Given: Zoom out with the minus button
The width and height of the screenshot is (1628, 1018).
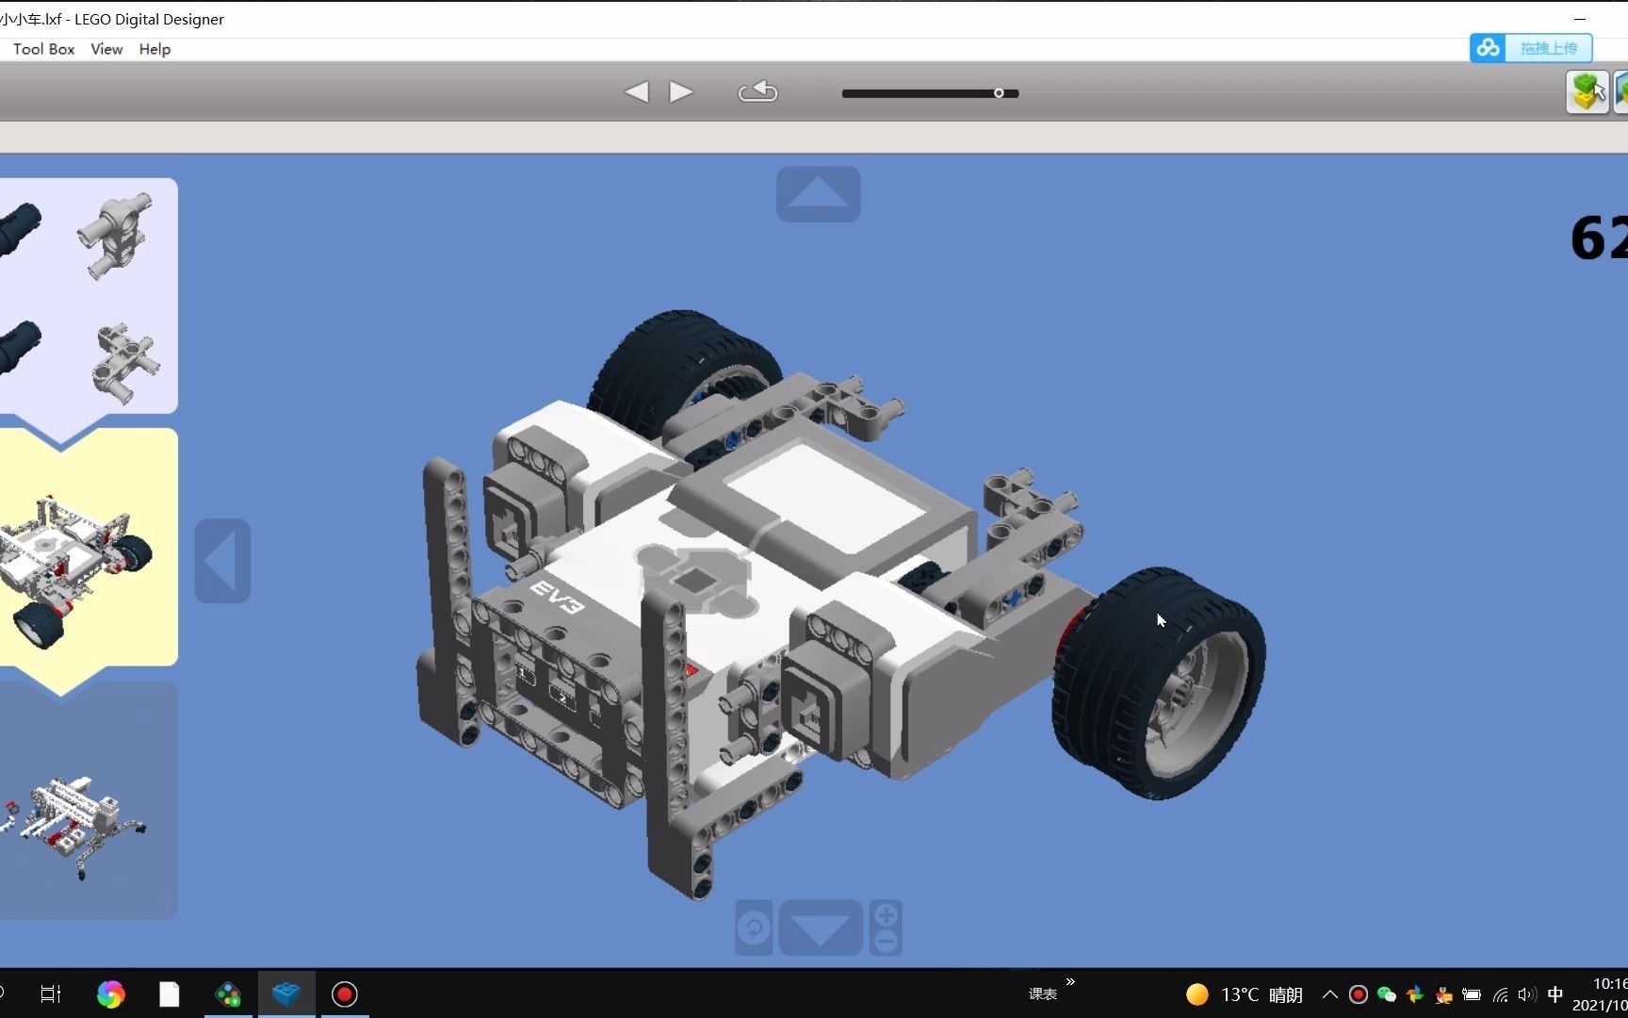Looking at the screenshot, I should point(886,942).
